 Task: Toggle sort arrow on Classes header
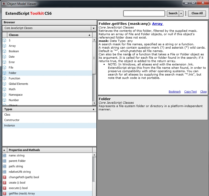click(89, 35)
